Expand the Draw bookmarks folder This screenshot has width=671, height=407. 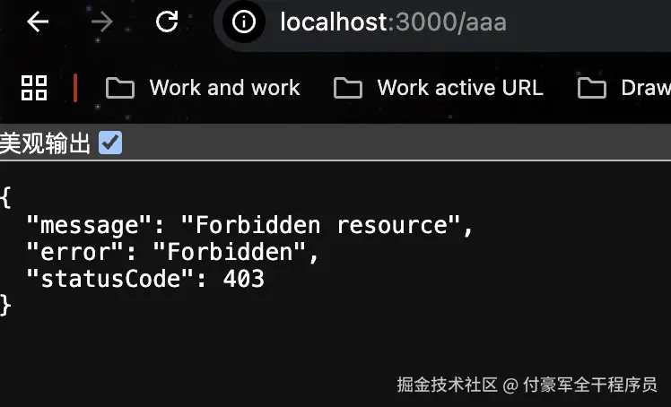(624, 88)
